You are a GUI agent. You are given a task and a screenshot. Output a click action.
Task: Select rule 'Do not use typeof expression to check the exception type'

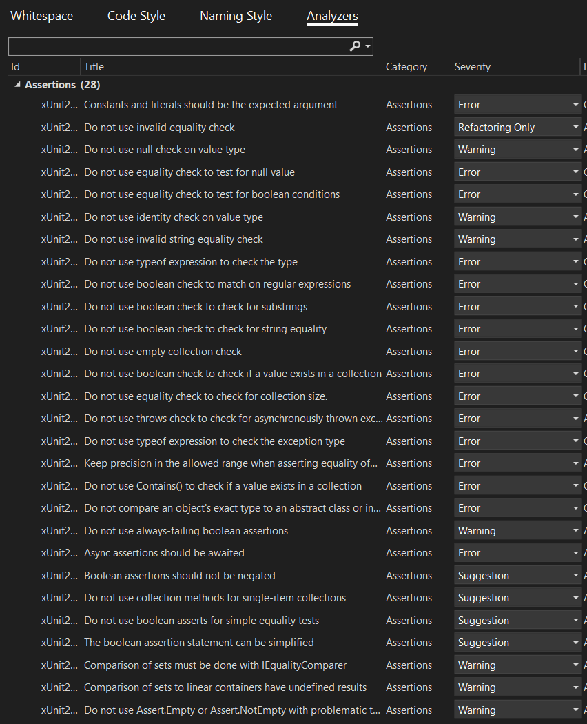coord(214,441)
